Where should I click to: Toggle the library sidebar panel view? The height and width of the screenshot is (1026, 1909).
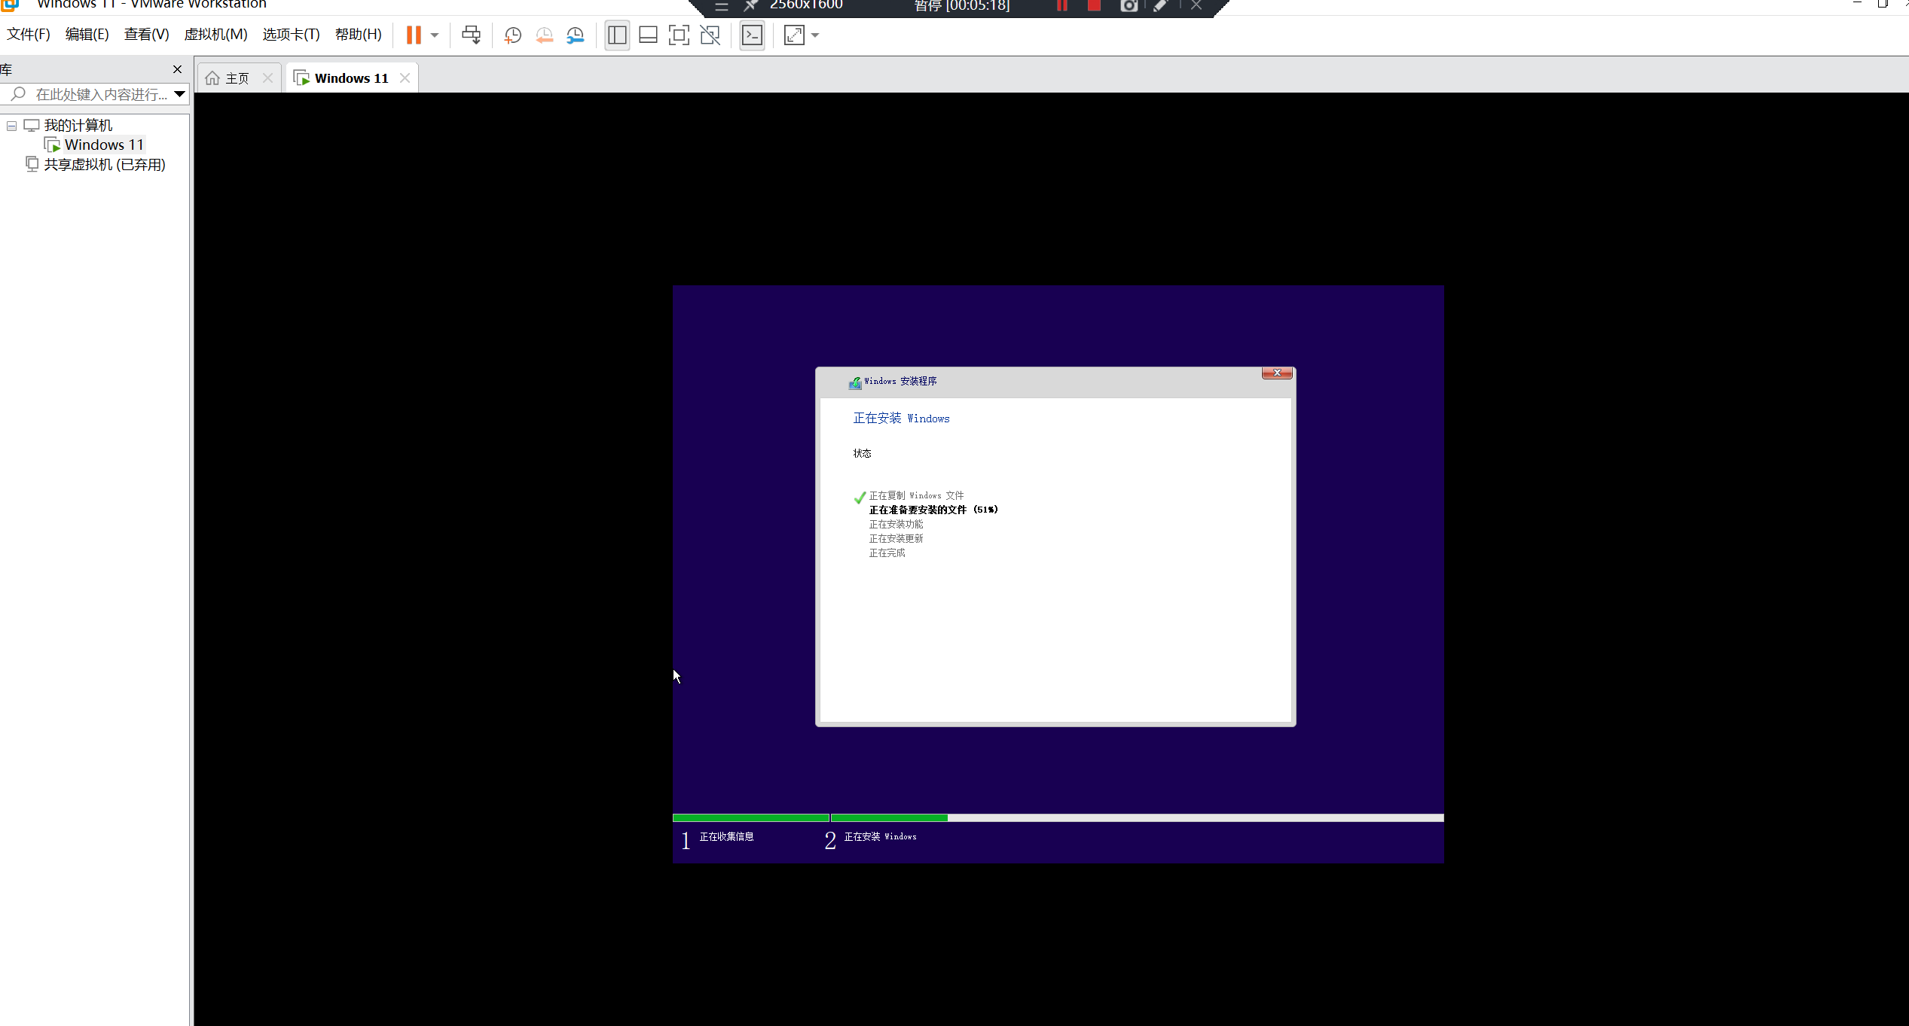617,35
